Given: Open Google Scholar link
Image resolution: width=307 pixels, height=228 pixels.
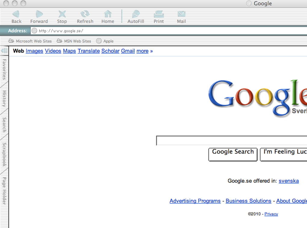Looking at the screenshot, I should (110, 51).
